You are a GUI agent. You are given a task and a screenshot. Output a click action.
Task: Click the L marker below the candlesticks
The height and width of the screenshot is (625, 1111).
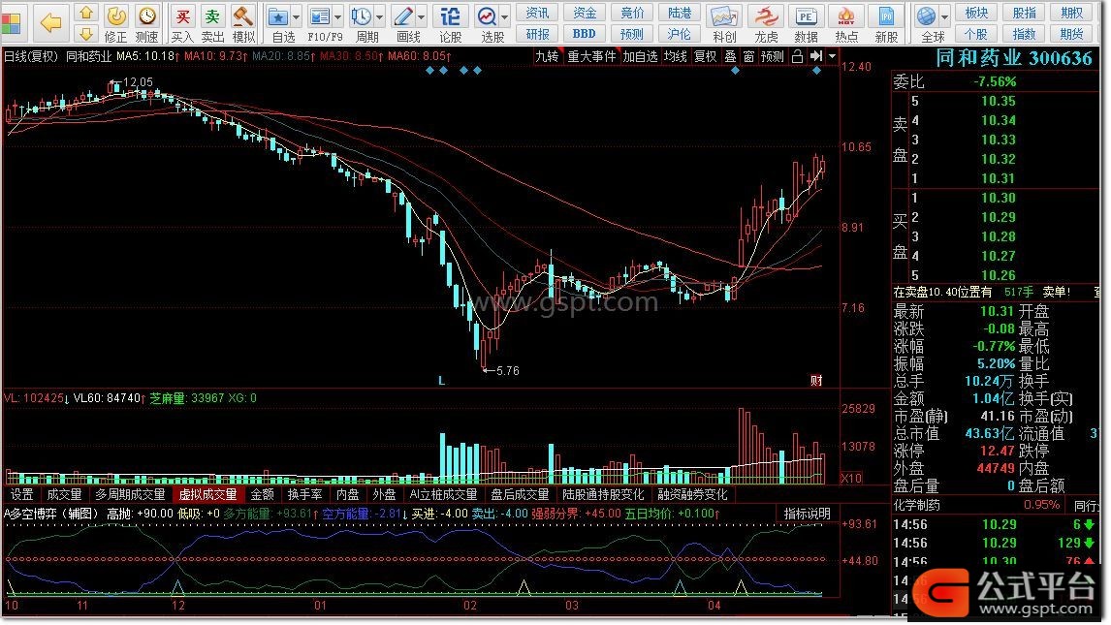point(441,381)
